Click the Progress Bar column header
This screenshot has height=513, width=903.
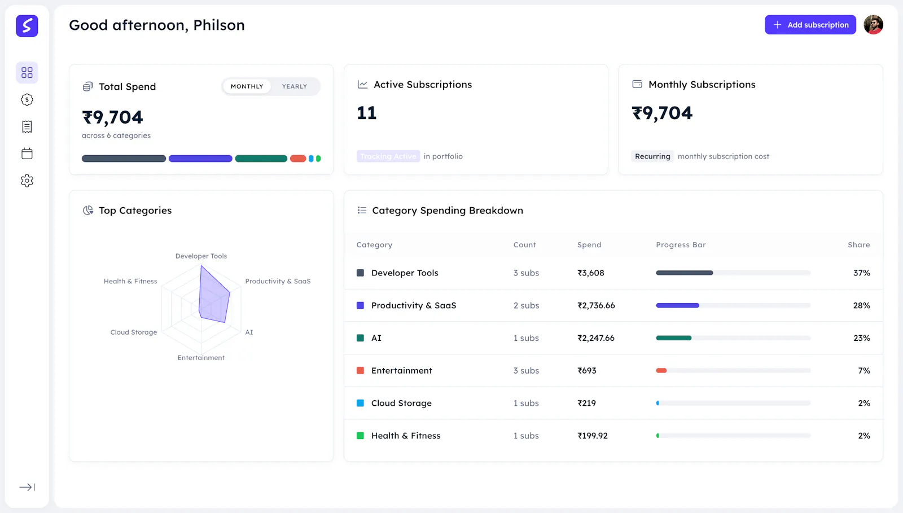[681, 245]
